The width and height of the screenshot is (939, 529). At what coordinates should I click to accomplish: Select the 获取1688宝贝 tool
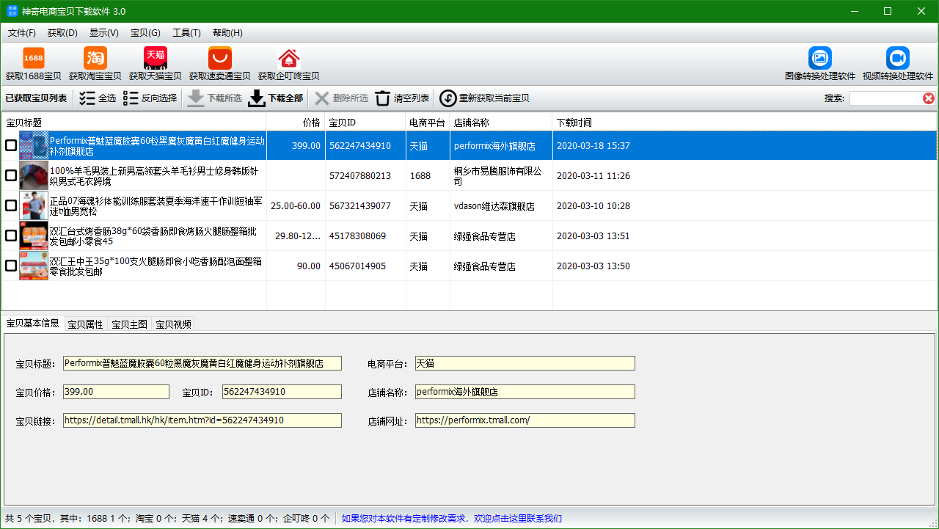32,62
